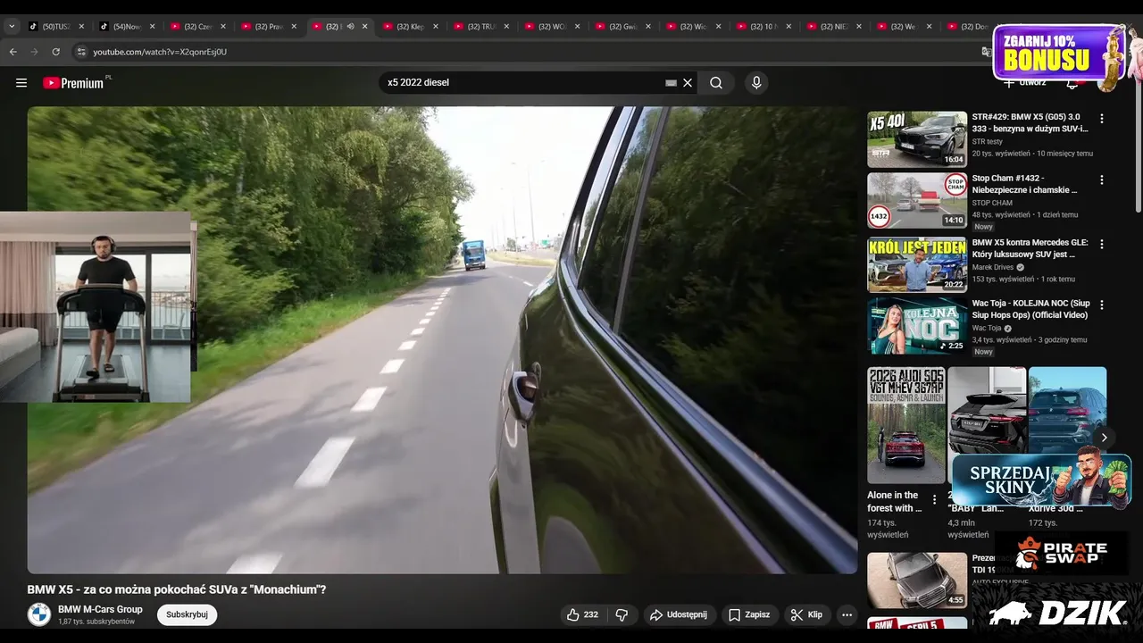1143x643 pixels.
Task: Clear the search box with the X
Action: tap(688, 82)
